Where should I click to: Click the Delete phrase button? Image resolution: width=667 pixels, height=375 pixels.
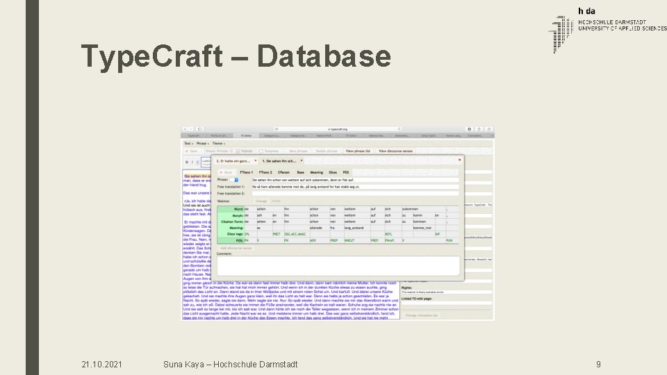[x=327, y=151]
